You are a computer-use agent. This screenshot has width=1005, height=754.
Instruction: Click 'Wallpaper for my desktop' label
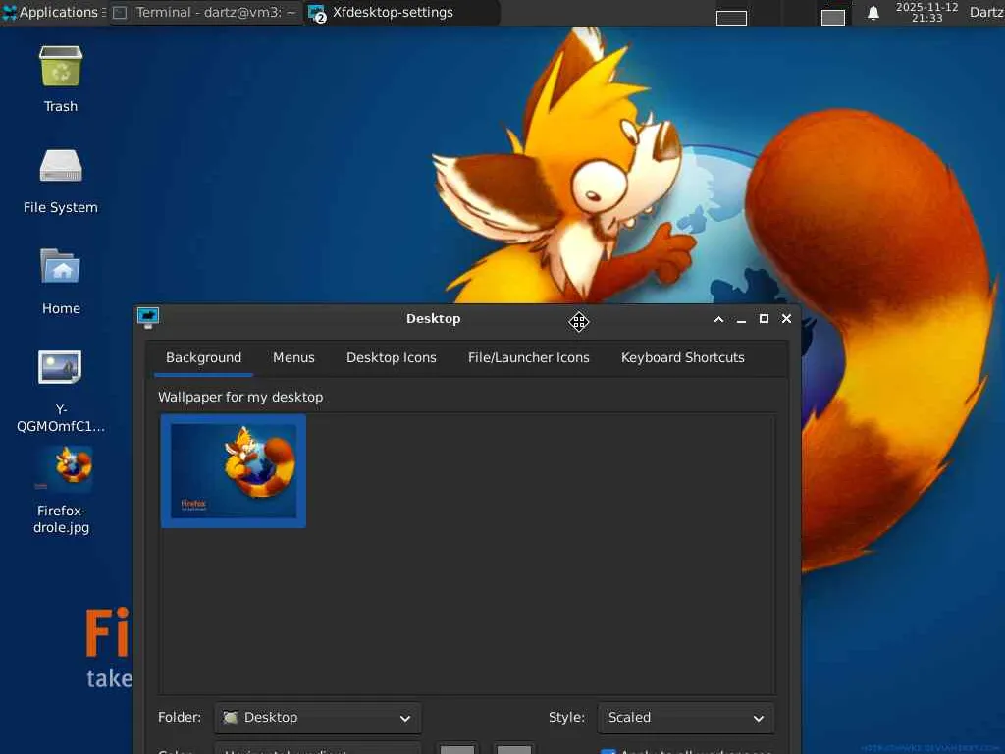tap(240, 397)
